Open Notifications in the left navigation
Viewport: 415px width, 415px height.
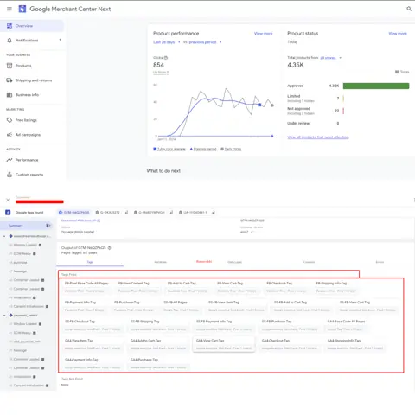(32, 41)
